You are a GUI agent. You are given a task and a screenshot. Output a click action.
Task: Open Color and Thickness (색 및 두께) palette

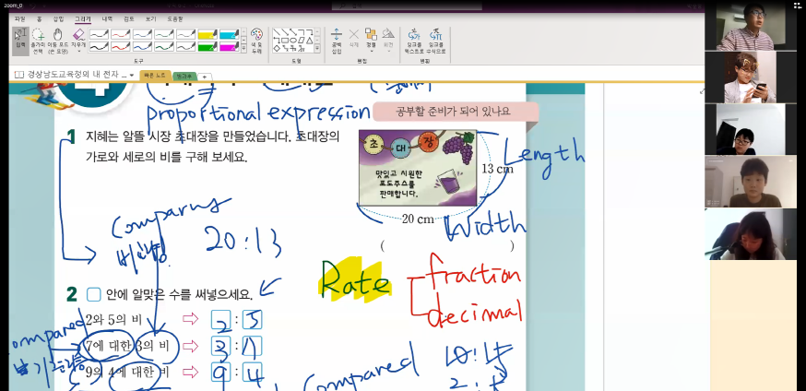pyautogui.click(x=256, y=41)
